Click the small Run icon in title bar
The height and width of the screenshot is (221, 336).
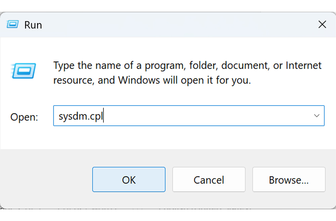pos(12,24)
